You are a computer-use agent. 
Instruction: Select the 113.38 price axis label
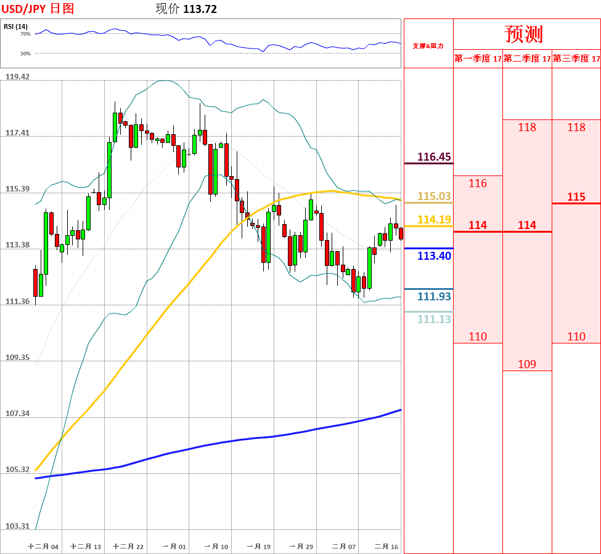(x=17, y=244)
